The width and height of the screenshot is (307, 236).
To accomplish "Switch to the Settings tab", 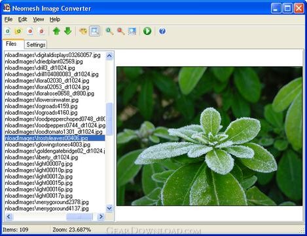I will [36, 45].
